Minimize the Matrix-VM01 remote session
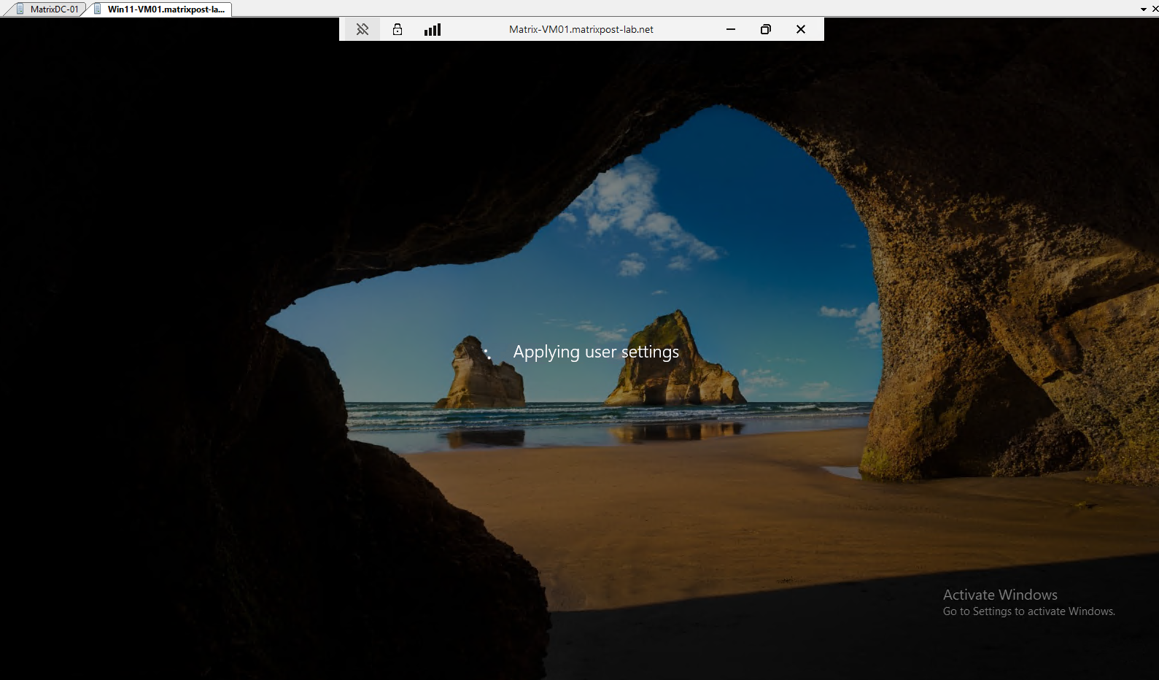The width and height of the screenshot is (1159, 680). click(731, 29)
